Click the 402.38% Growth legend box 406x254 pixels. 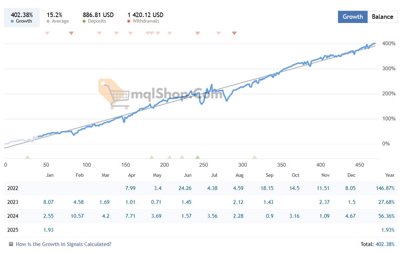(22, 18)
